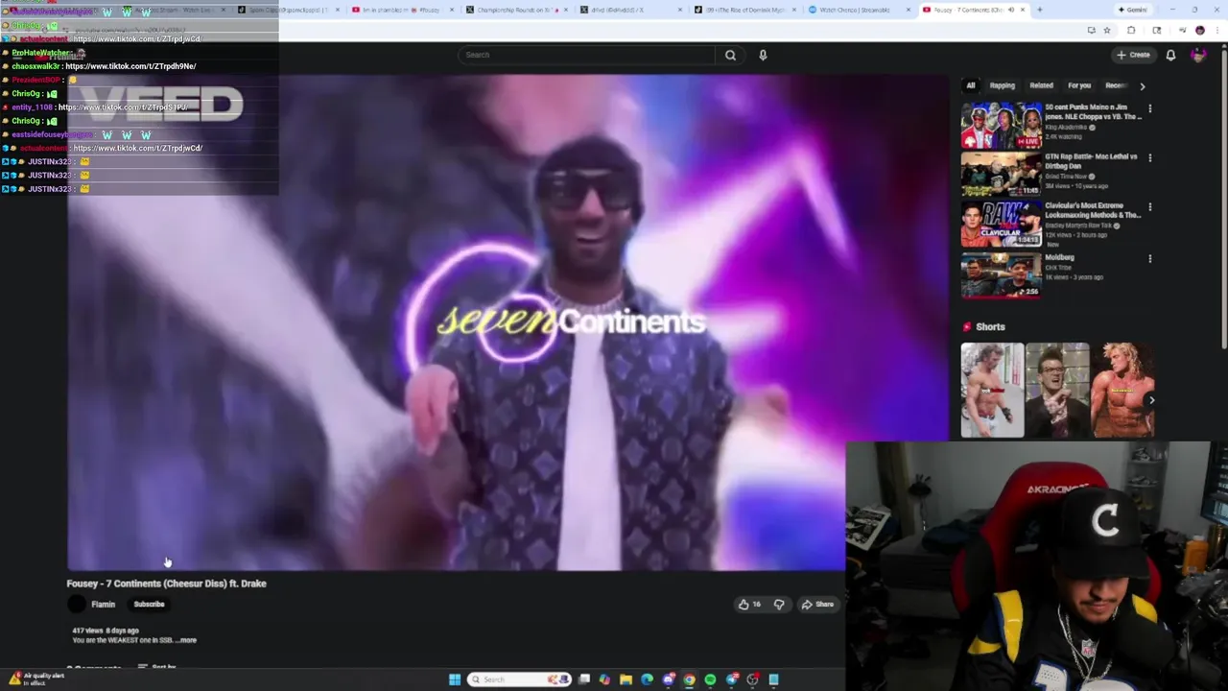This screenshot has width=1228, height=691.
Task: Share the video via Share button
Action: coord(817,604)
